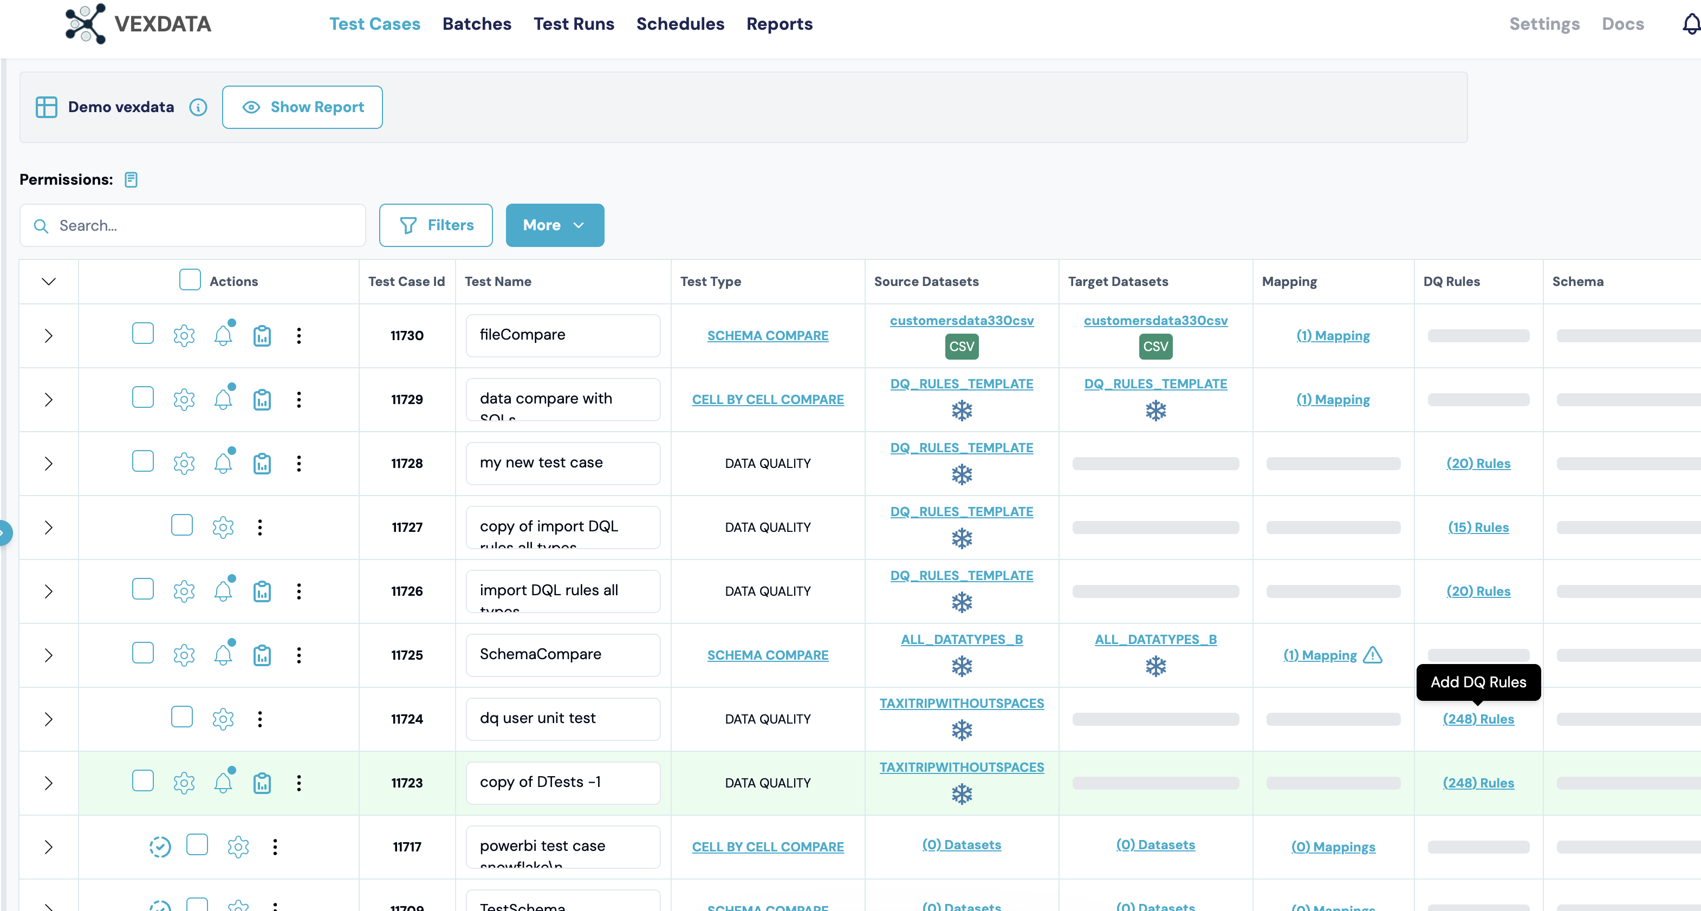Click the Search input field

(198, 226)
